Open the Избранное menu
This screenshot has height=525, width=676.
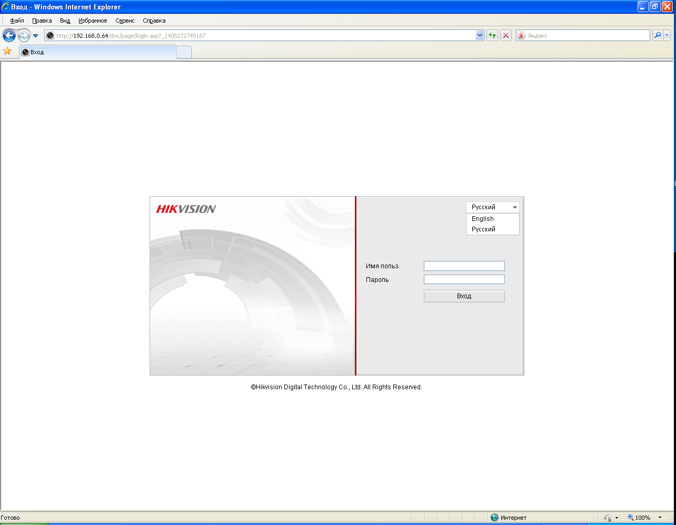tap(93, 21)
